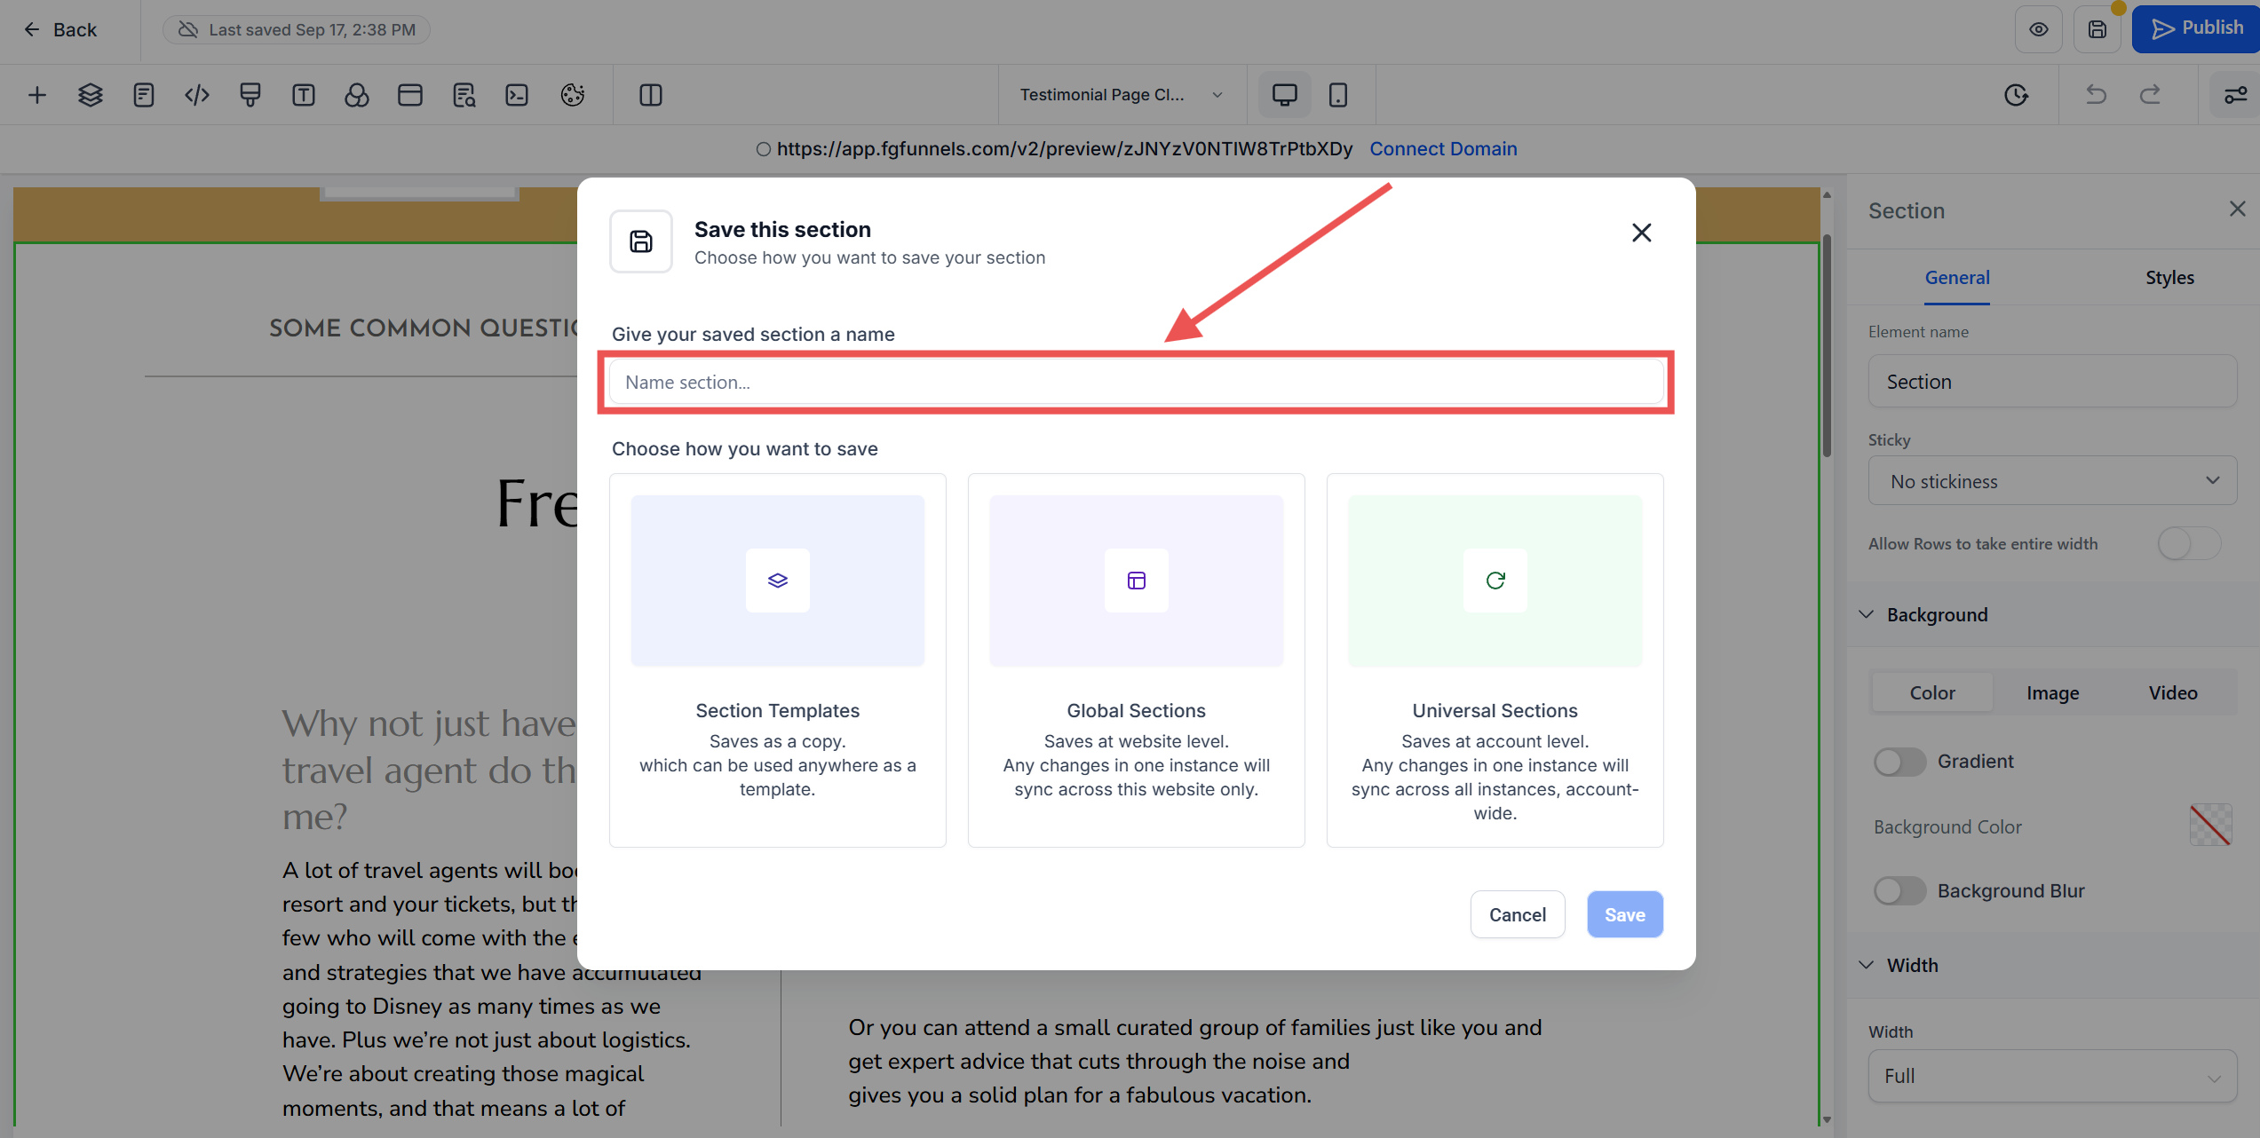Open the Sticky No stickiness dropdown

[x=2051, y=481]
